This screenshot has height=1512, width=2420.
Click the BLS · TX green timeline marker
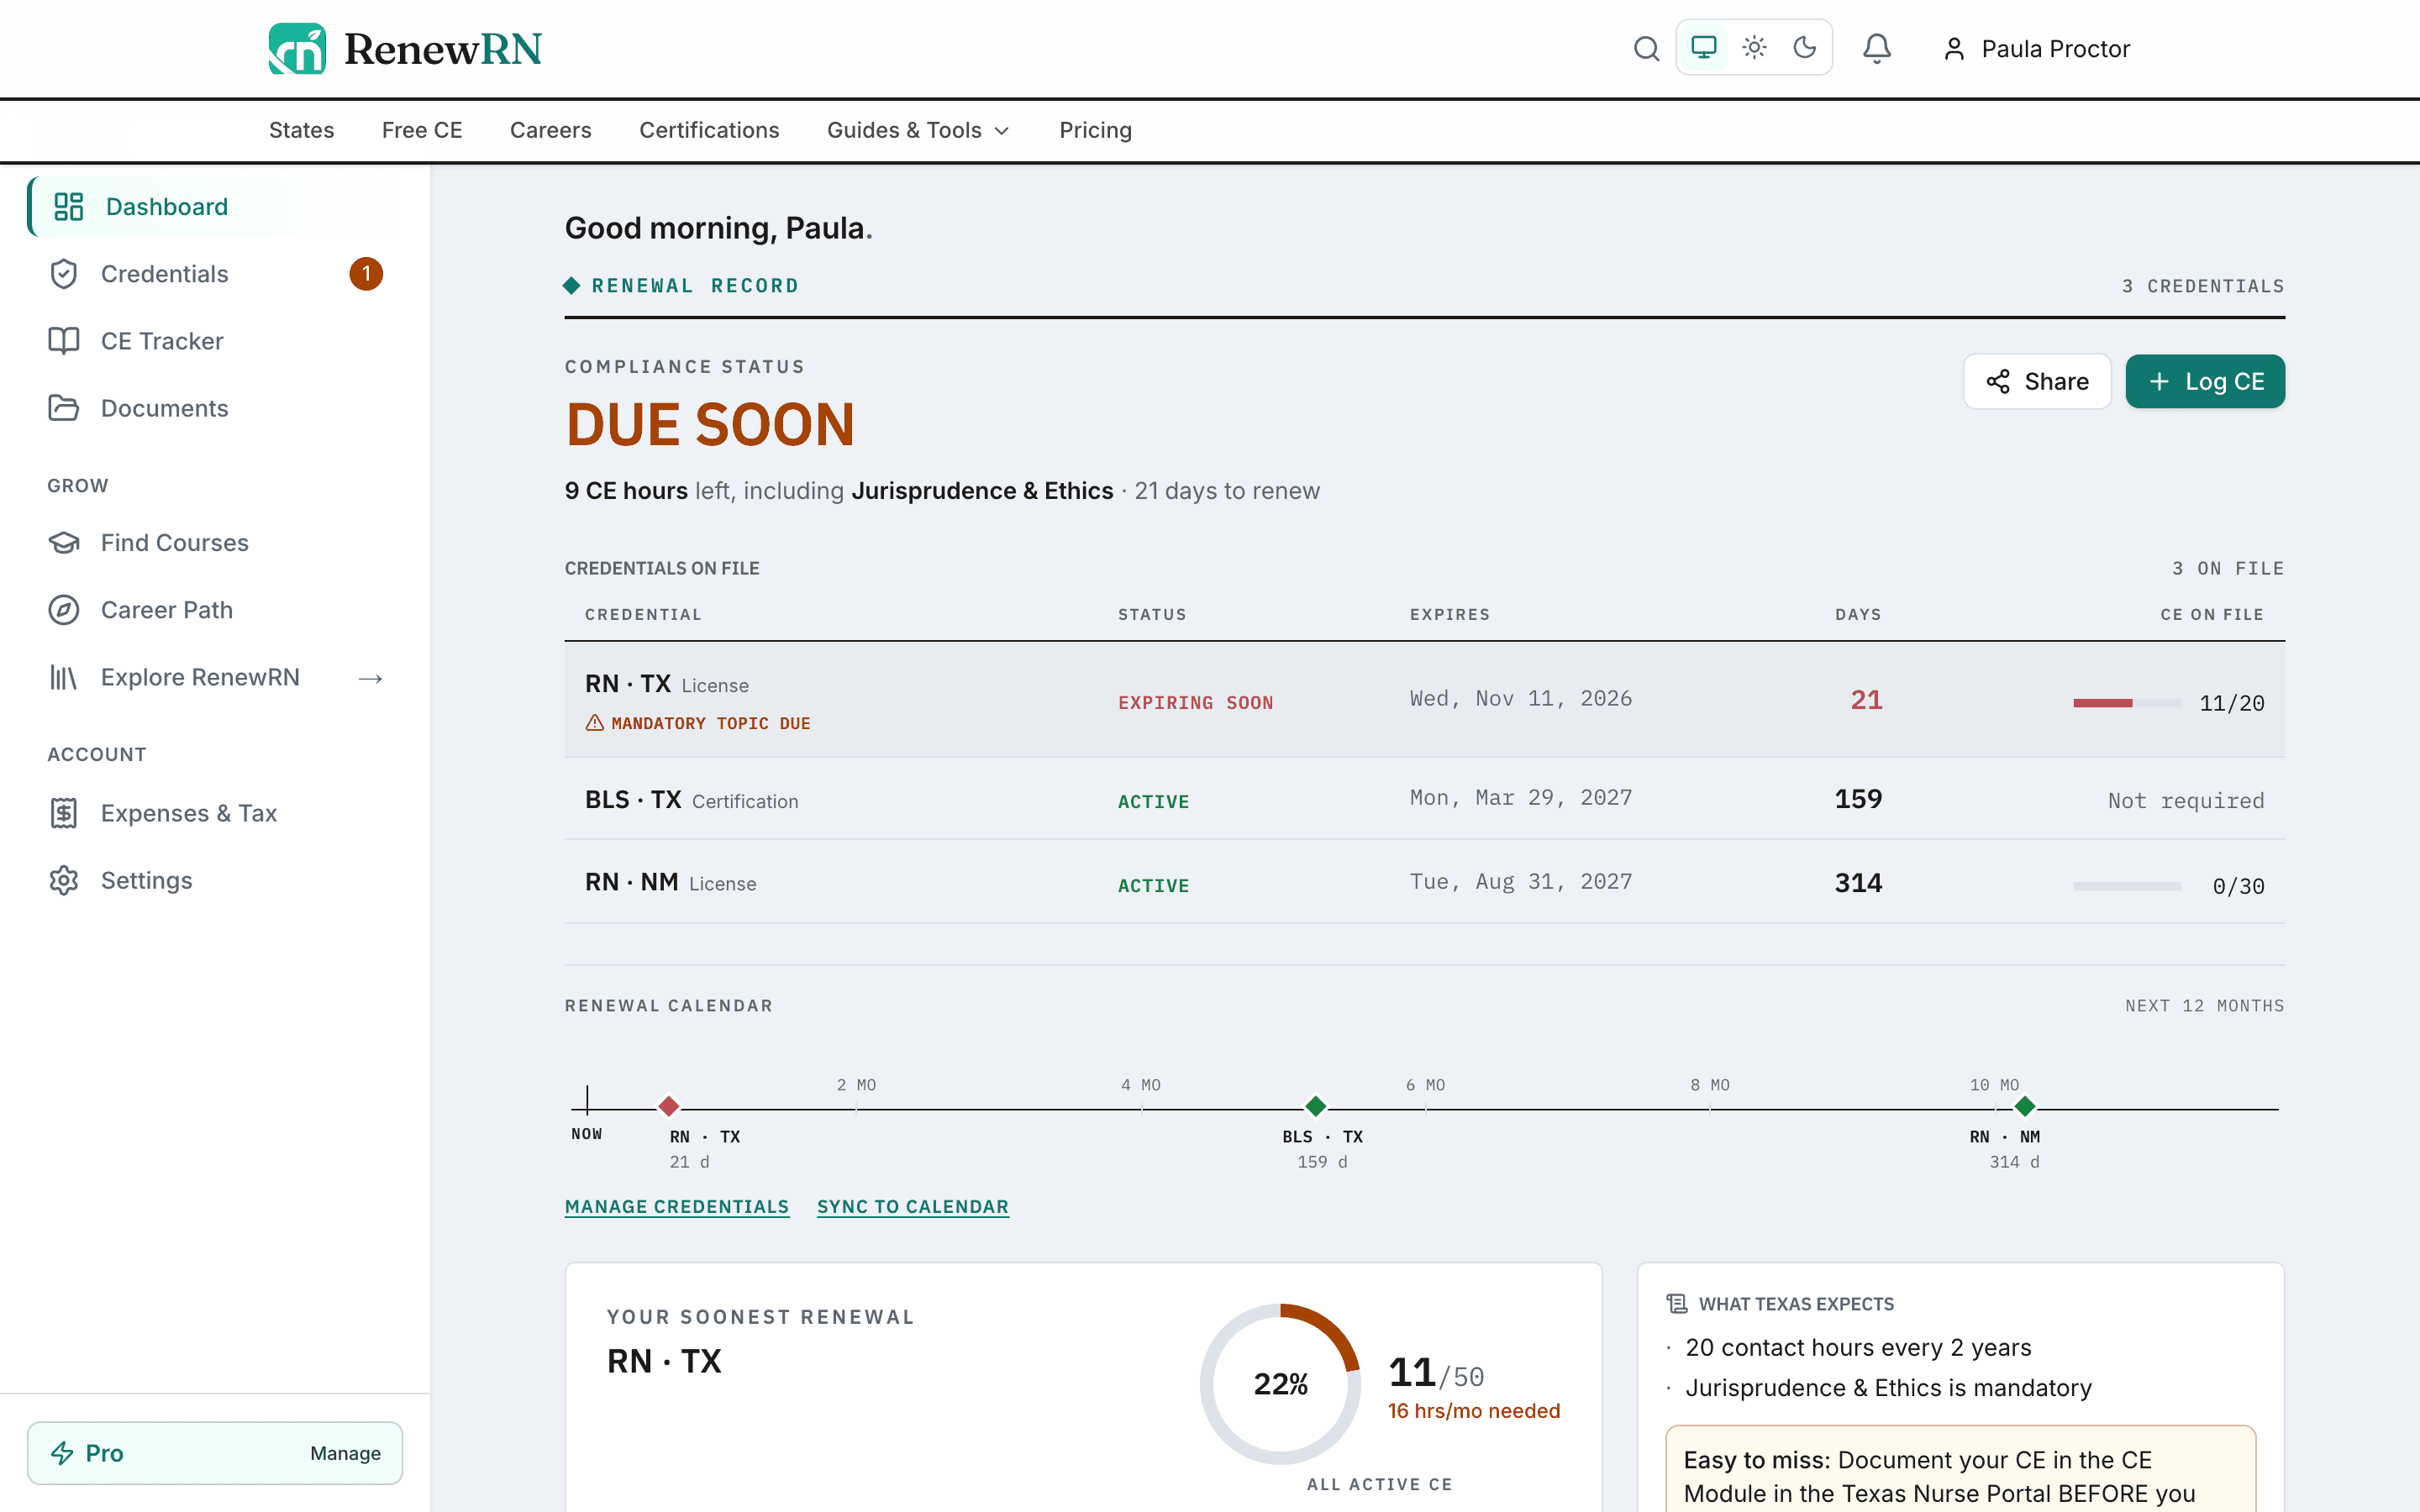coord(1316,1106)
